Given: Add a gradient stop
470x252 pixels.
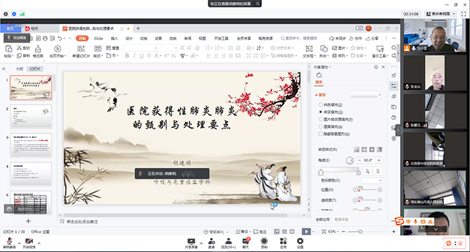Looking at the screenshot, I should (367, 171).
